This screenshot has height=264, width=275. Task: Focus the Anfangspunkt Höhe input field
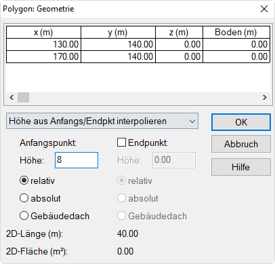click(x=77, y=160)
